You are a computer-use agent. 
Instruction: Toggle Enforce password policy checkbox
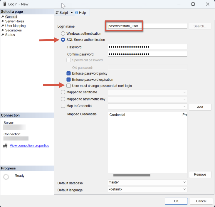(x=68, y=73)
